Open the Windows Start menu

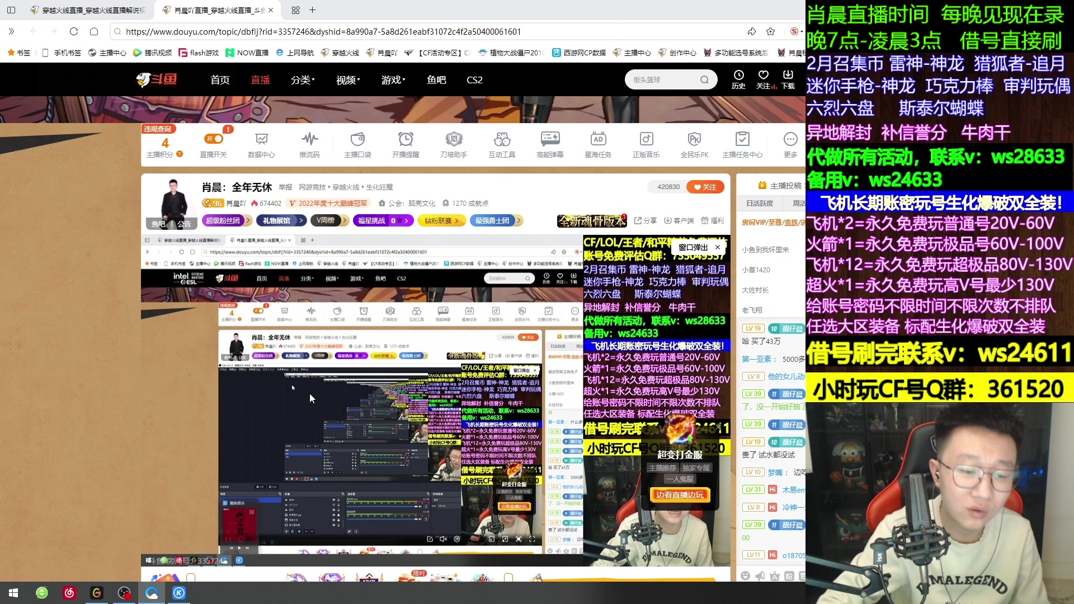click(13, 593)
